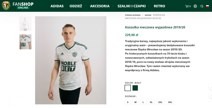
Task: Open the Retro menu item
Action: (160, 6)
